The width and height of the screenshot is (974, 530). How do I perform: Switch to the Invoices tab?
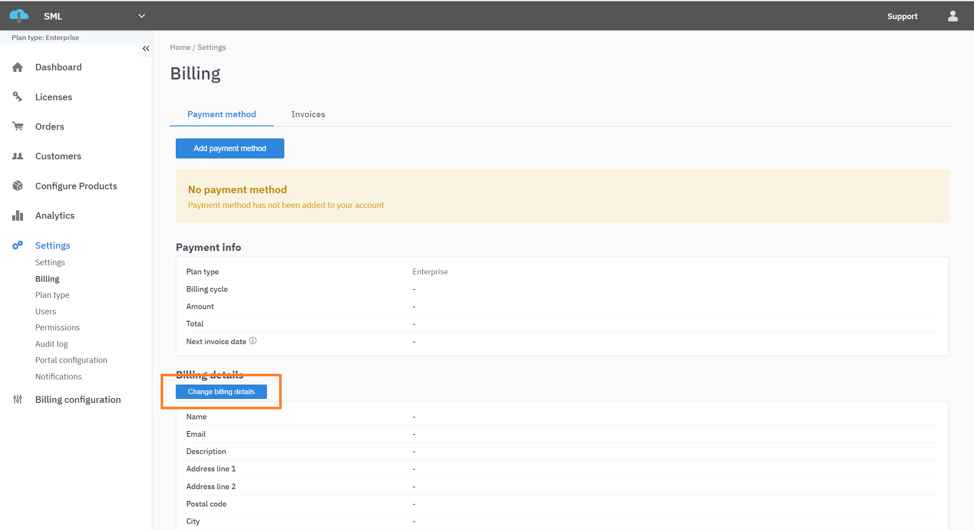click(308, 114)
